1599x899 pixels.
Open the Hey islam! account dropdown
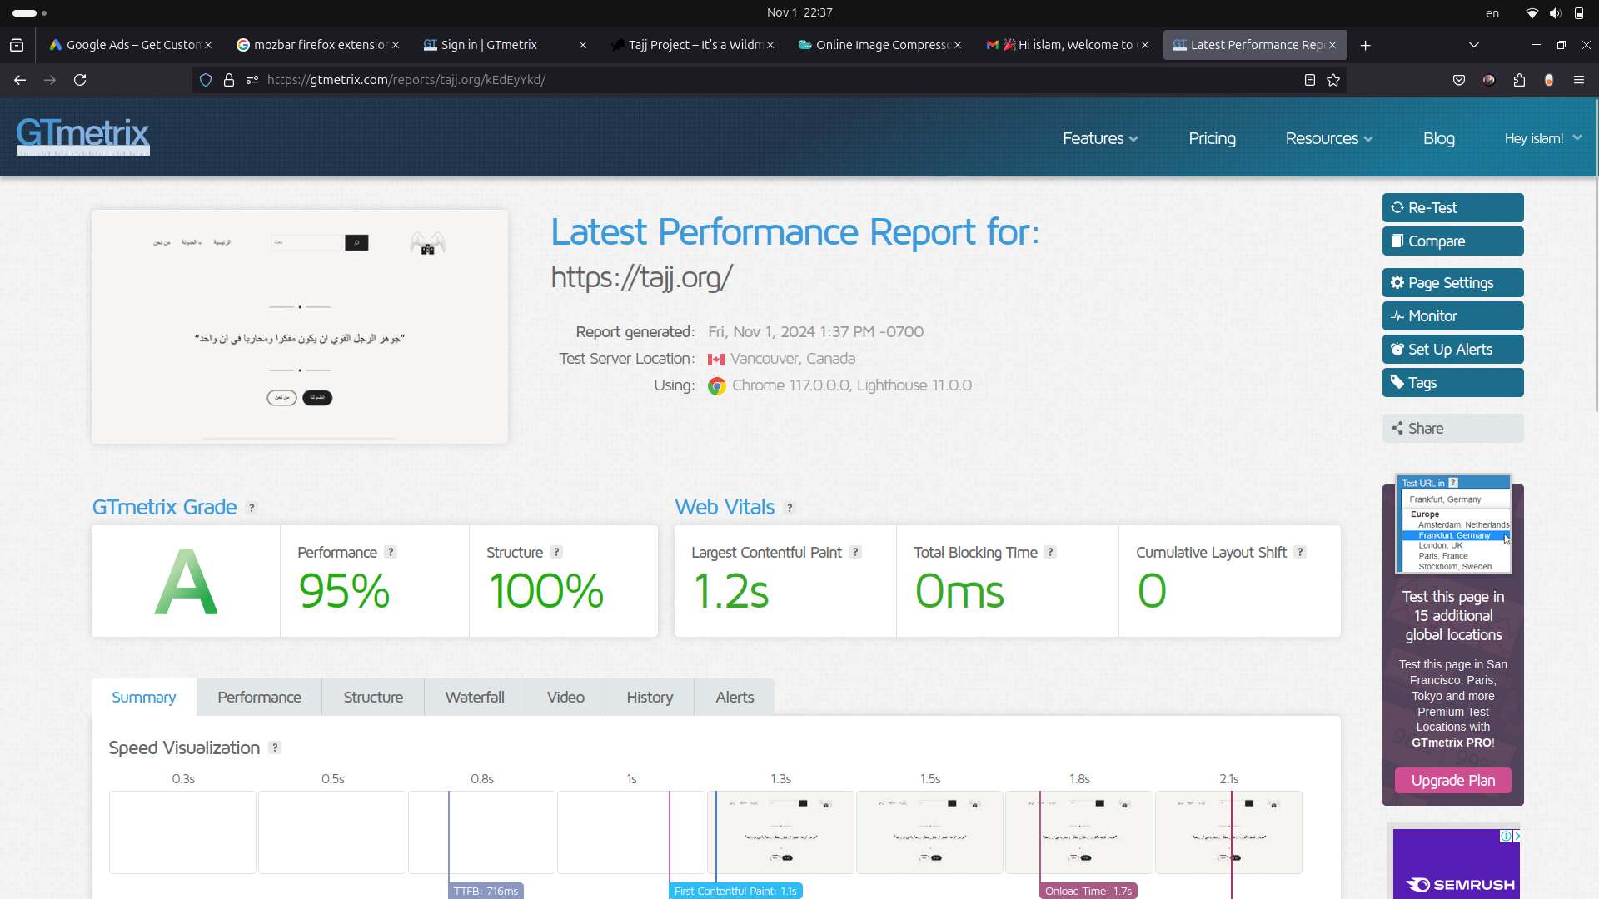[1543, 138]
